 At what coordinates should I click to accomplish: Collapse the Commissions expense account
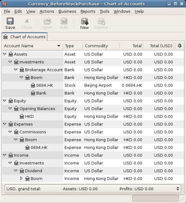pos(10,132)
